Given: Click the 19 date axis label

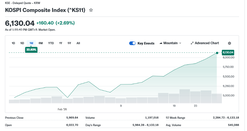Looking at the screenshot, I should (174, 106).
